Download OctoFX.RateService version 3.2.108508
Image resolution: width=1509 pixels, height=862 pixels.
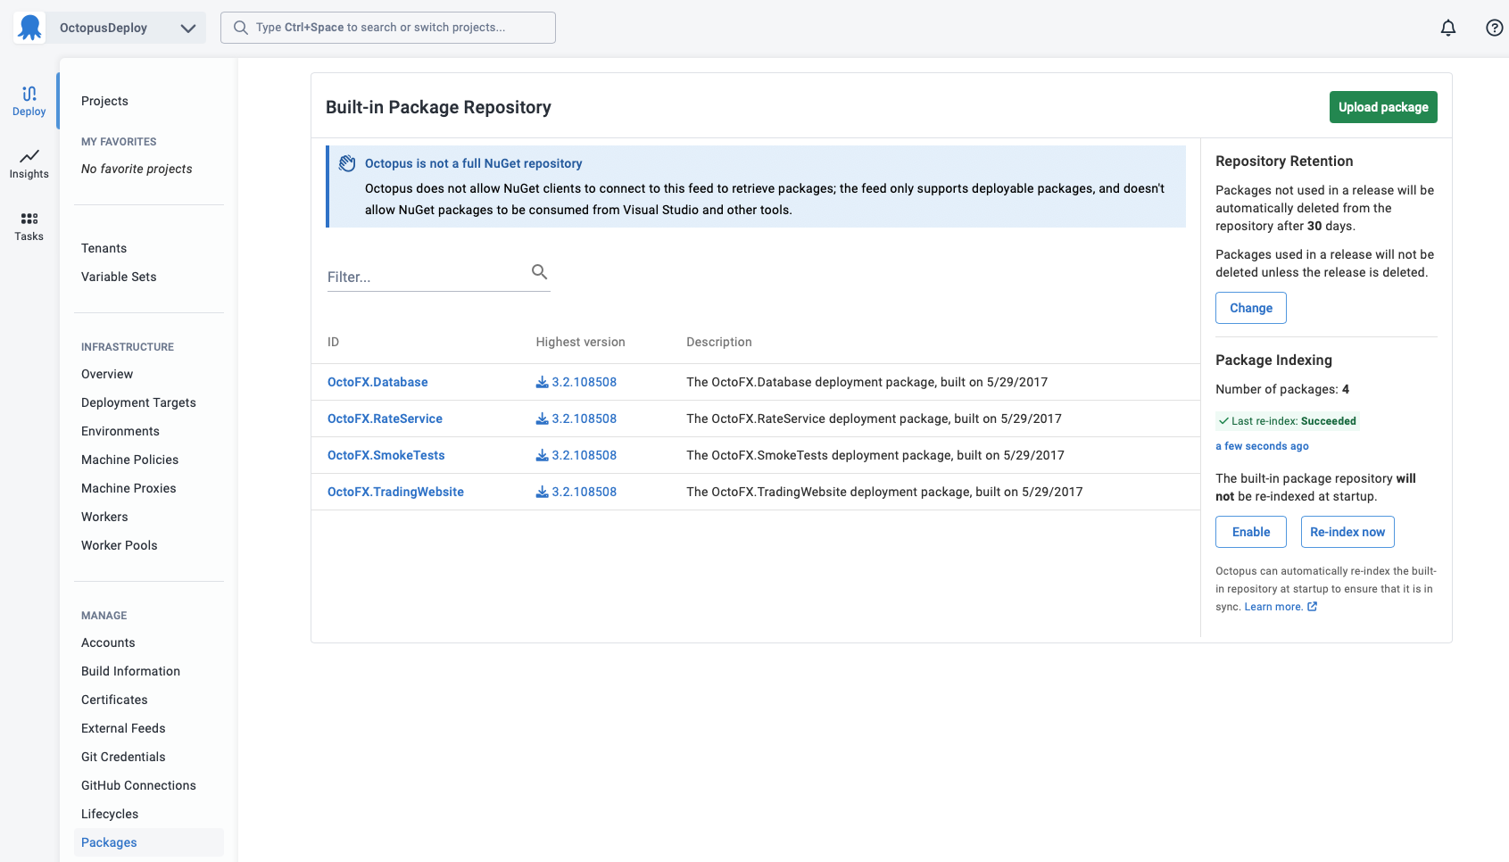pyautogui.click(x=576, y=419)
